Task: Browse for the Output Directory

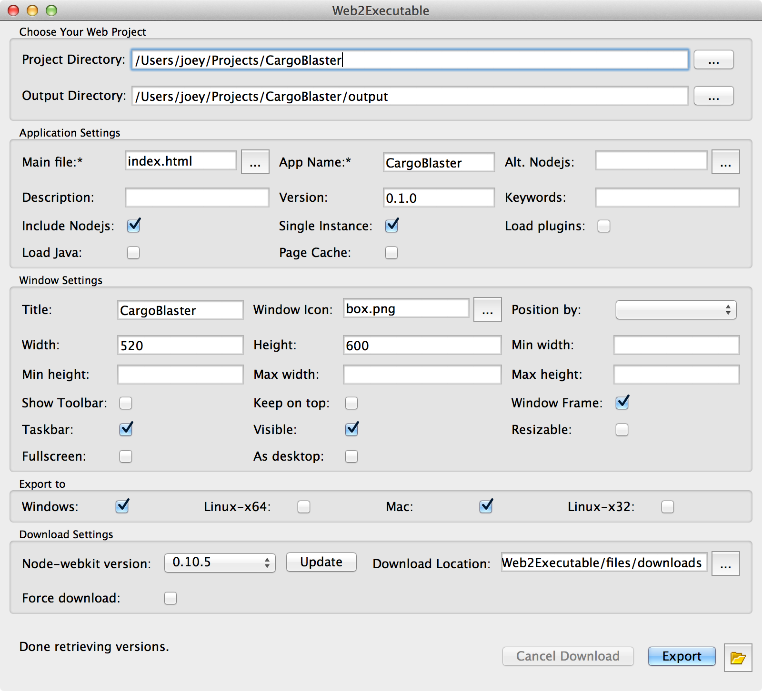Action: [x=713, y=96]
